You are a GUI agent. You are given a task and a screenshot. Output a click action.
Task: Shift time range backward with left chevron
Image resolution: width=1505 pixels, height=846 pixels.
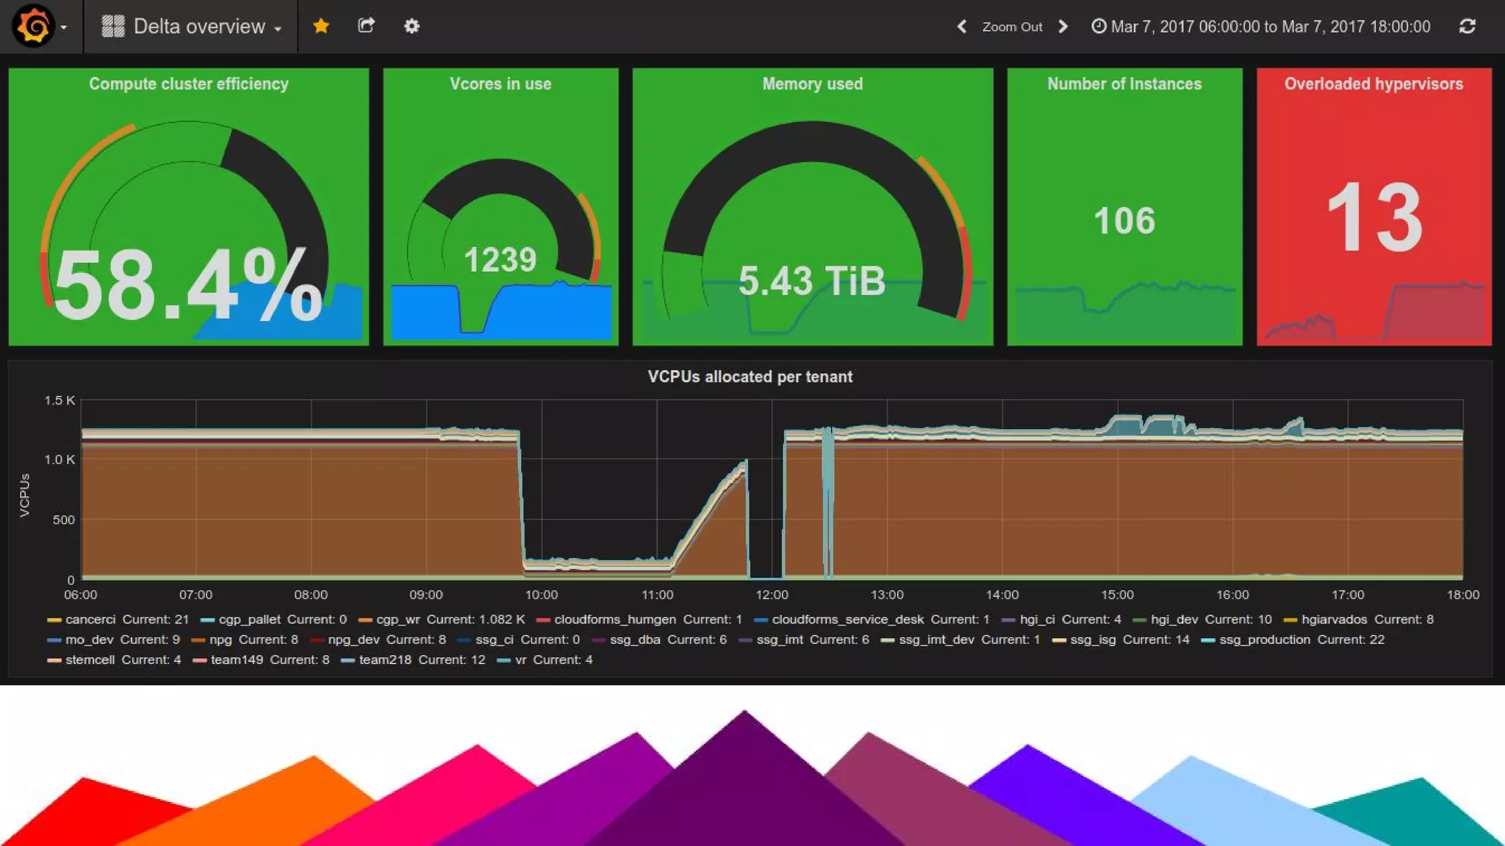(961, 26)
